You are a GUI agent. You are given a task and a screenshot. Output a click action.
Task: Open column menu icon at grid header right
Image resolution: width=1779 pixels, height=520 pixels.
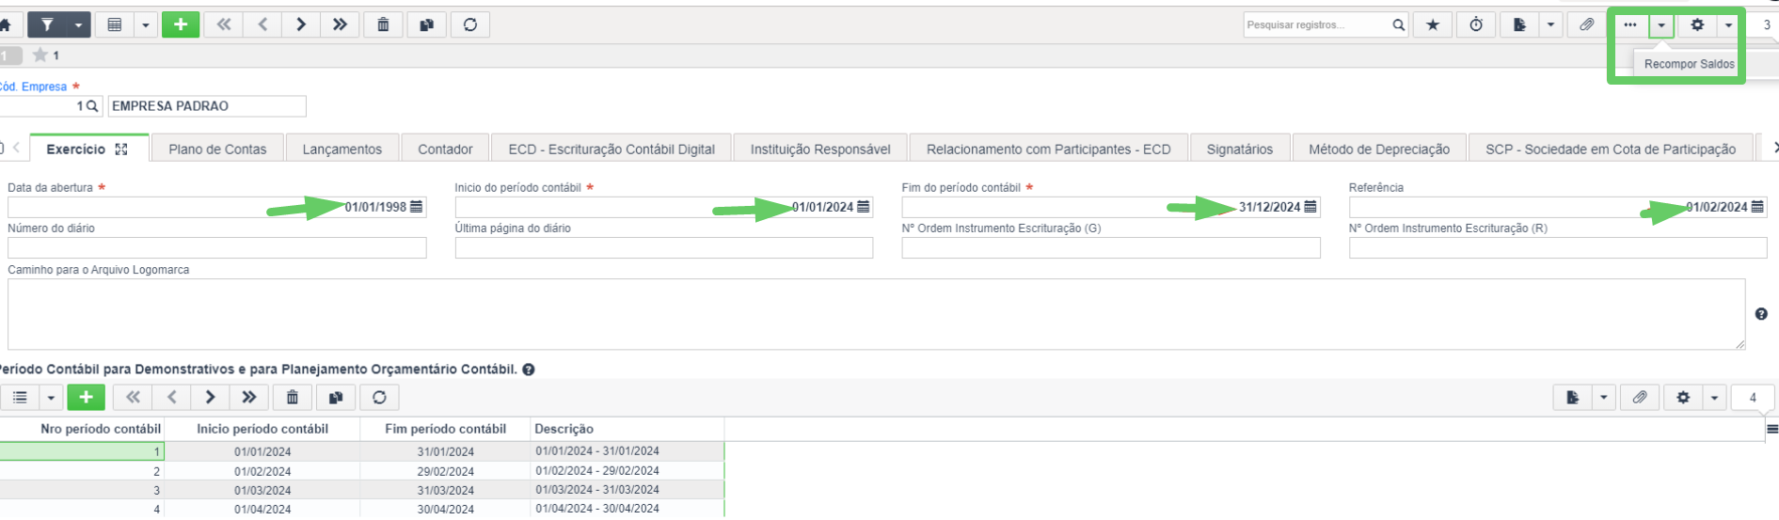tap(1772, 429)
